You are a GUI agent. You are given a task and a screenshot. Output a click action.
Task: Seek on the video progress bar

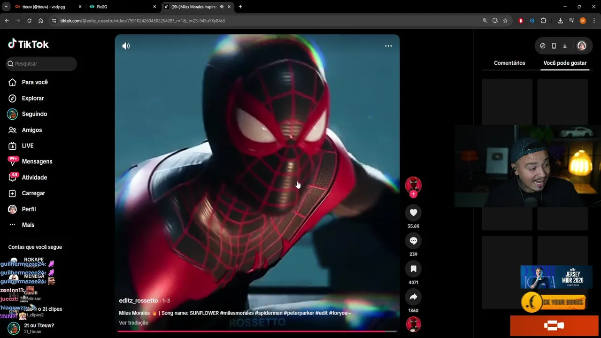[257, 331]
